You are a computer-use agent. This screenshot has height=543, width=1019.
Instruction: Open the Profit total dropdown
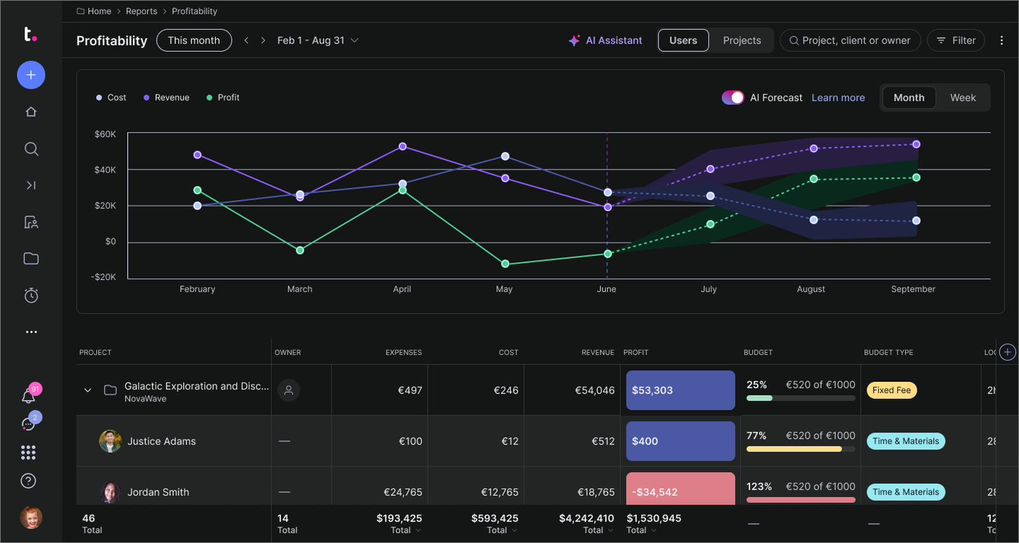click(641, 530)
